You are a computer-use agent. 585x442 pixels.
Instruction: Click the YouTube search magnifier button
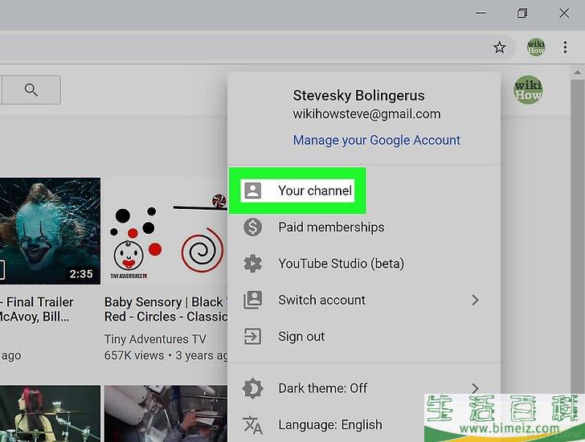tap(31, 90)
